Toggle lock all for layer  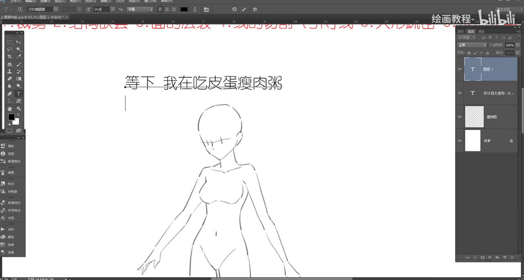coord(487,53)
